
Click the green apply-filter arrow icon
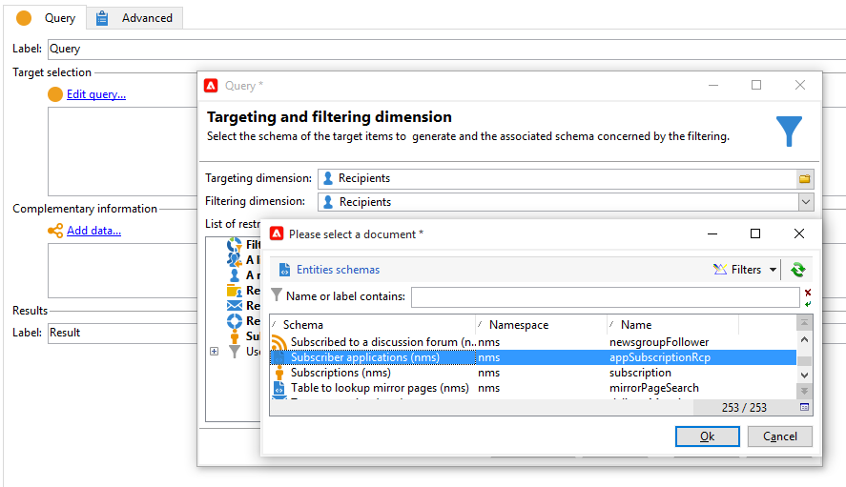click(808, 304)
